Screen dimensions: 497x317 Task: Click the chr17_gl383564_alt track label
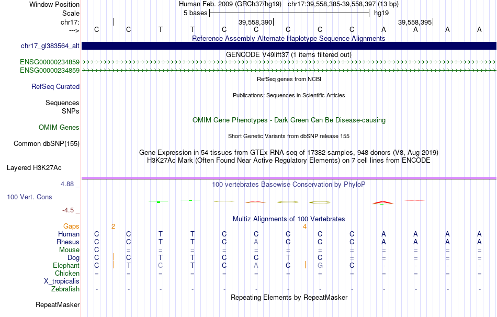click(x=50, y=46)
